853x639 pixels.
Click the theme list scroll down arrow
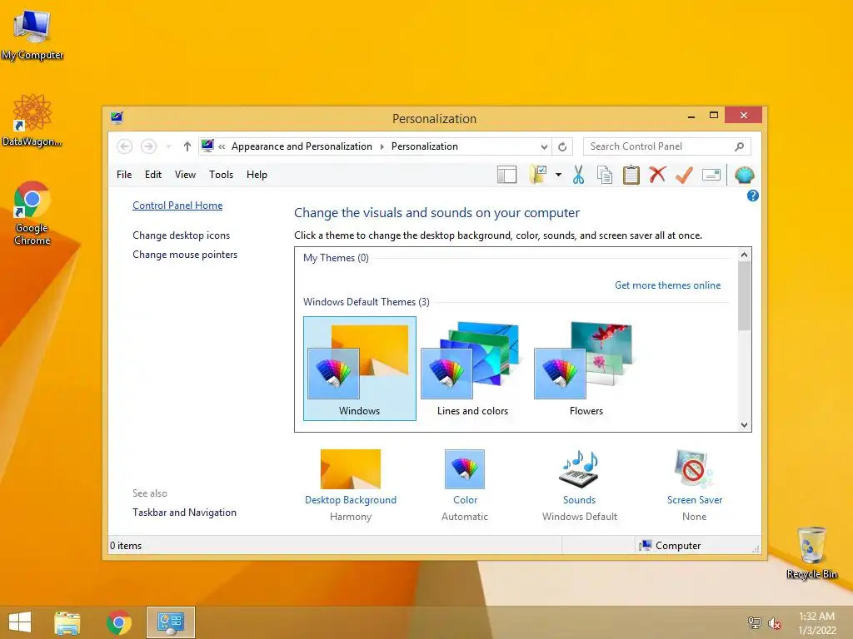pyautogui.click(x=744, y=425)
